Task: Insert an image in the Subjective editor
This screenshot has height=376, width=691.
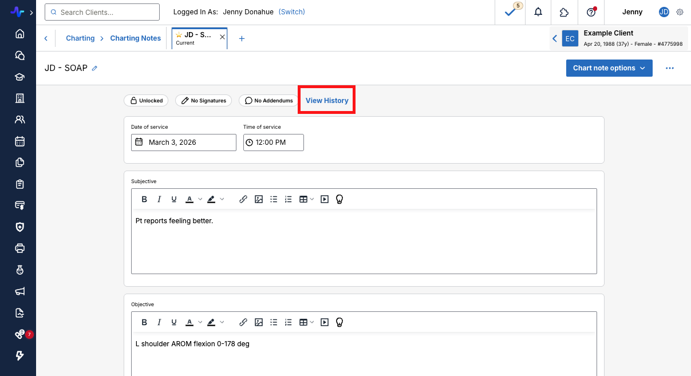Action: click(259, 199)
